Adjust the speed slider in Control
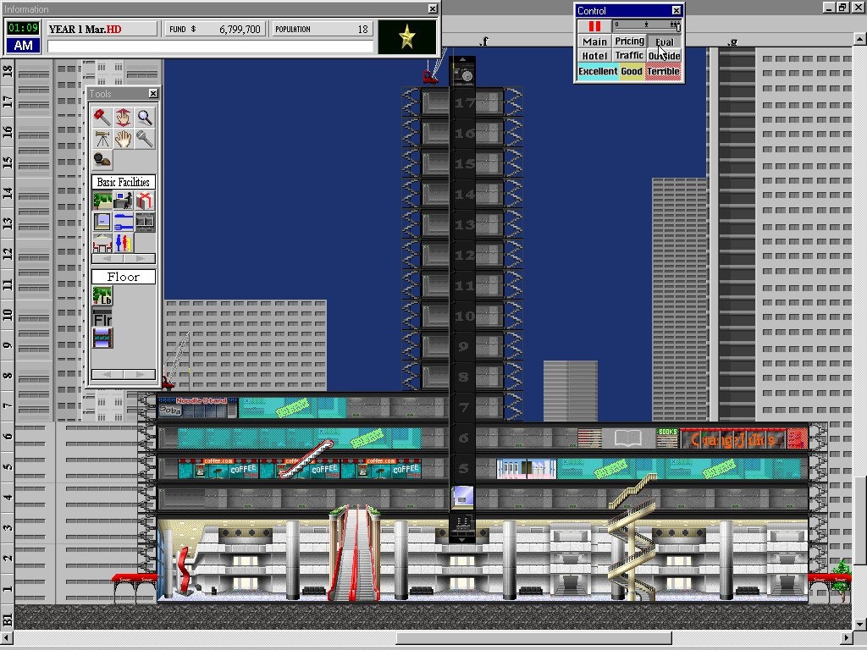The width and height of the screenshot is (867, 650). (x=646, y=25)
